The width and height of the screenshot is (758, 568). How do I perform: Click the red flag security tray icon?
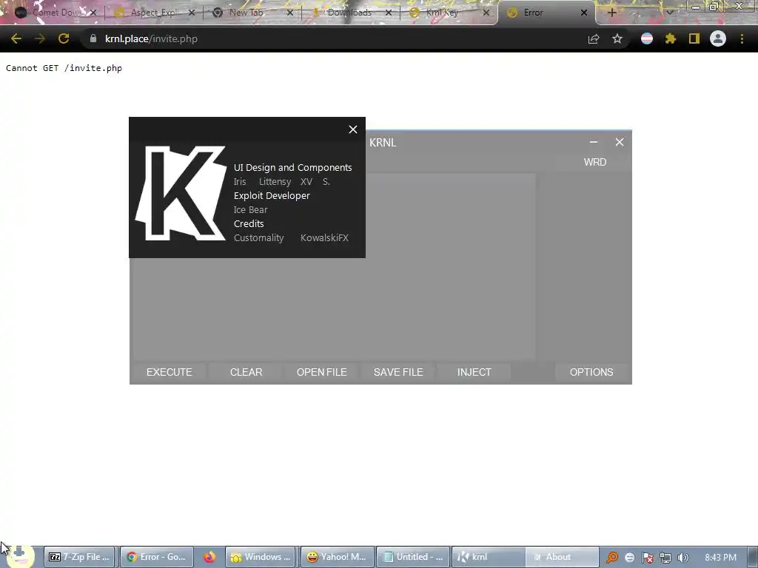647,558
